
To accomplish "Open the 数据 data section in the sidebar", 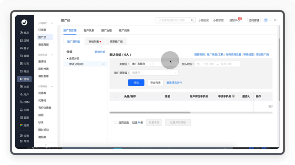I will click(x=24, y=118).
